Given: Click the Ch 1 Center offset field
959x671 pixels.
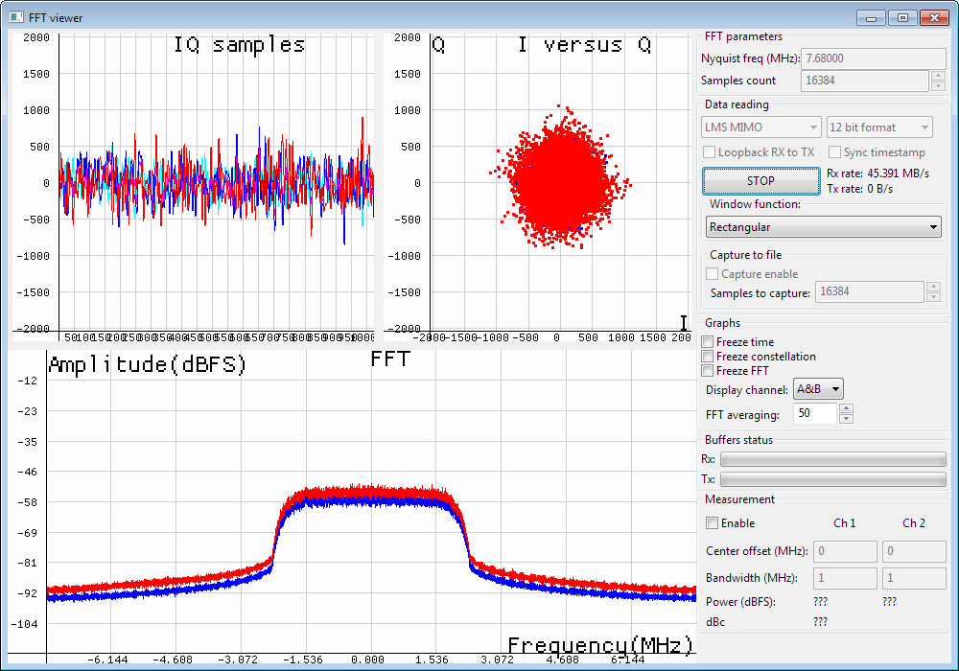Looking at the screenshot, I should (x=845, y=551).
